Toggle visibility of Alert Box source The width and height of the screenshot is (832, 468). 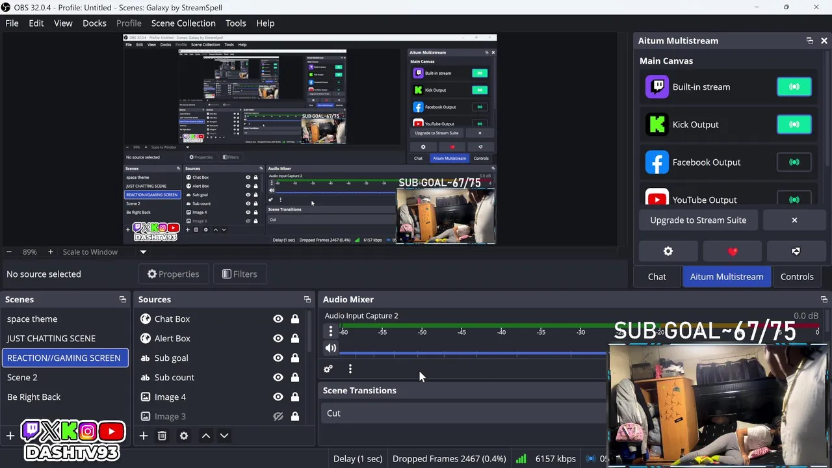coord(278,338)
